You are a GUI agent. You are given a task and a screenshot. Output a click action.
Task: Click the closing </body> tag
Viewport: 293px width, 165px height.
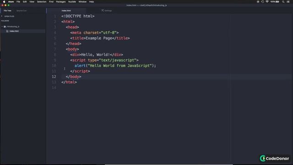pyautogui.click(x=73, y=77)
